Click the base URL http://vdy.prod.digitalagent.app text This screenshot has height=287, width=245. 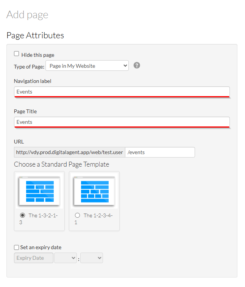coord(70,152)
